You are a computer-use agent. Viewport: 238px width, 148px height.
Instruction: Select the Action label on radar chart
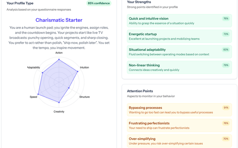[x=59, y=53]
